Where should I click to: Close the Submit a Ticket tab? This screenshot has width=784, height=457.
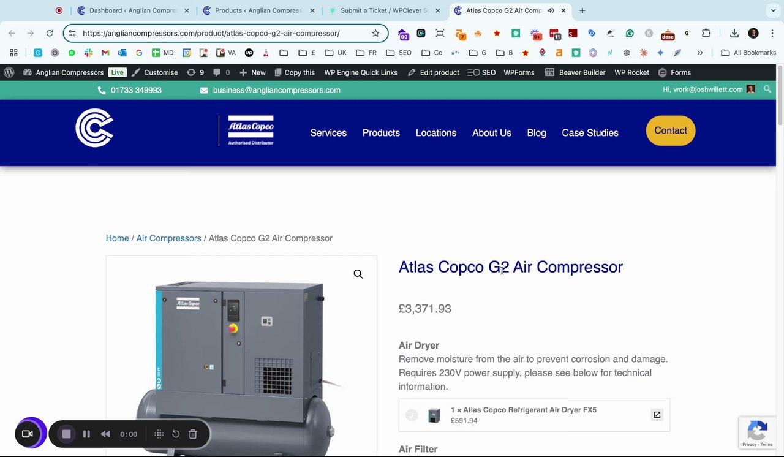[x=437, y=10]
